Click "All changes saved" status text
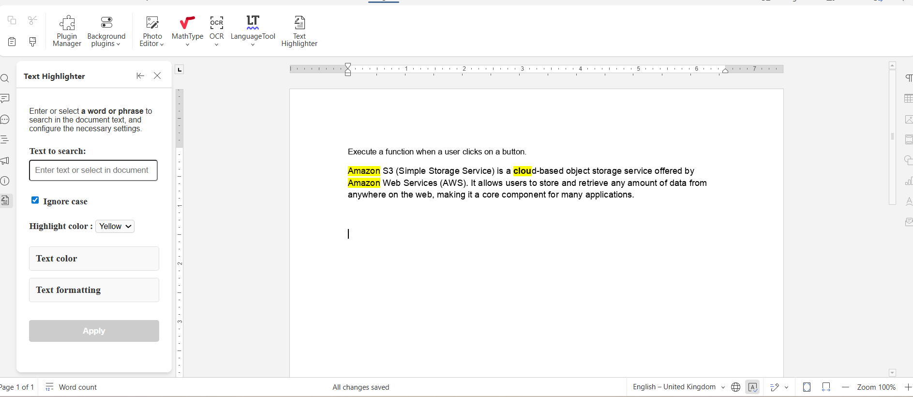Viewport: 913px width, 397px height. [361, 387]
